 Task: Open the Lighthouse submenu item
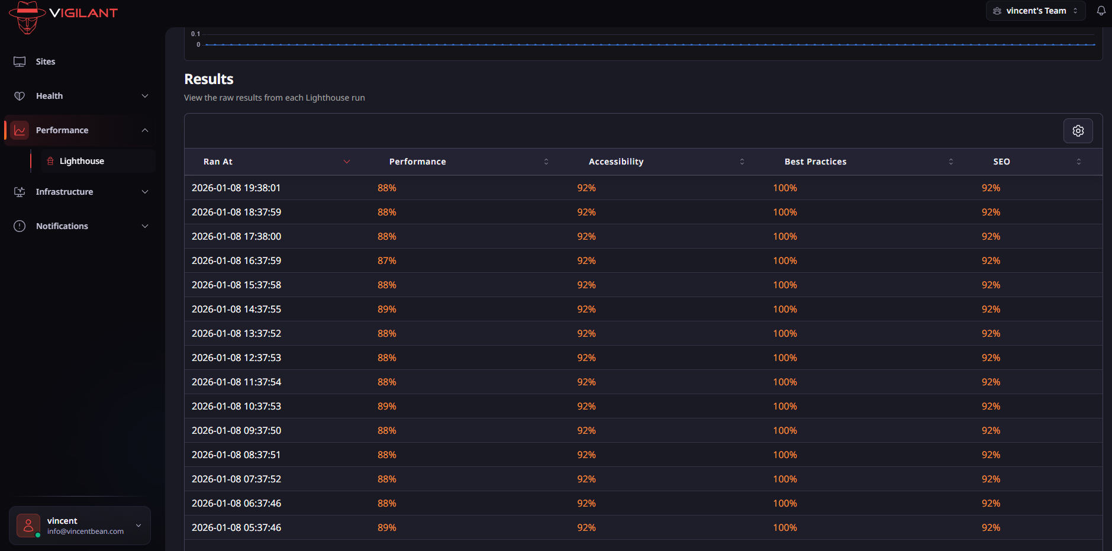click(82, 161)
